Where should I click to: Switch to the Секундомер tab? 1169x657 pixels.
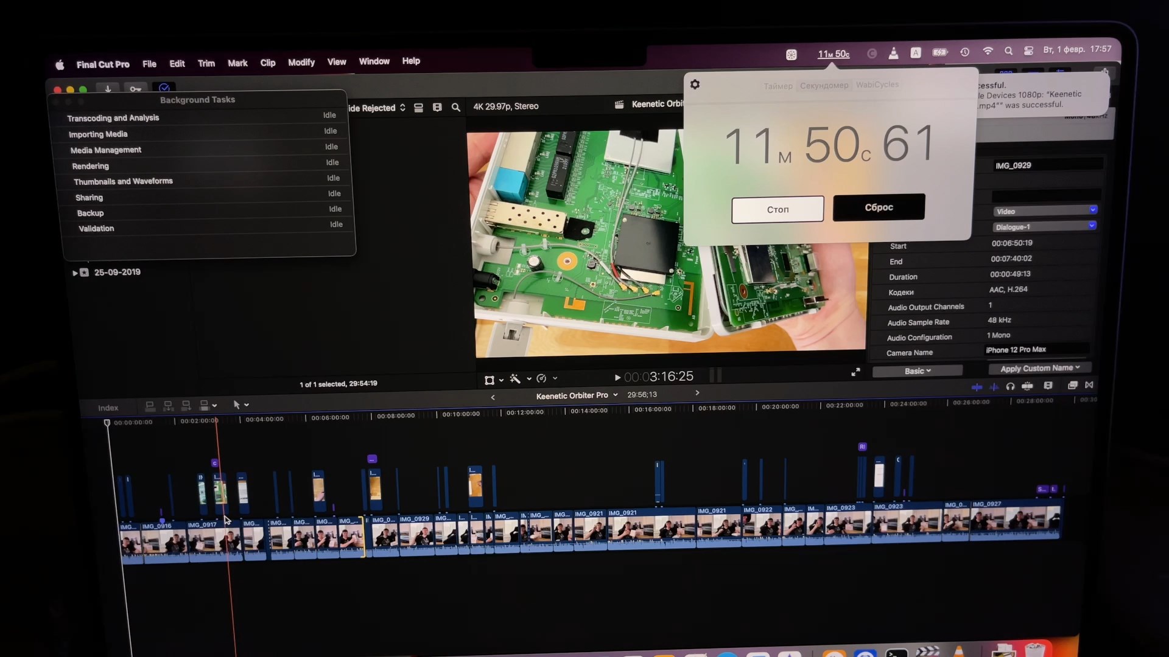pyautogui.click(x=824, y=86)
